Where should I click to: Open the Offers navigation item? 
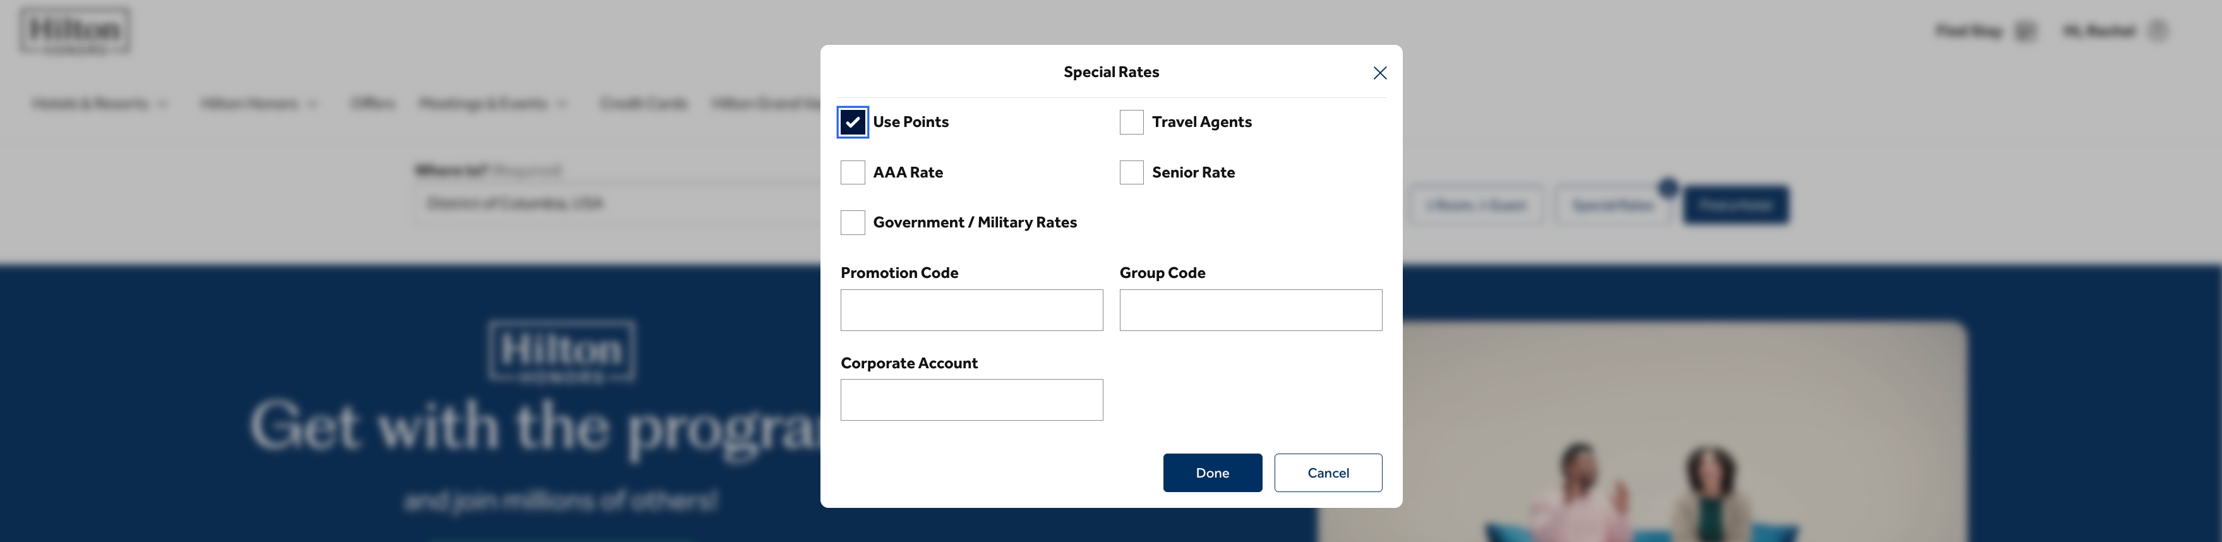[373, 104]
